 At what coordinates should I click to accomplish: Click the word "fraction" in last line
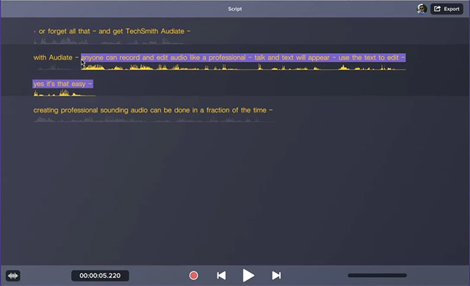218,110
